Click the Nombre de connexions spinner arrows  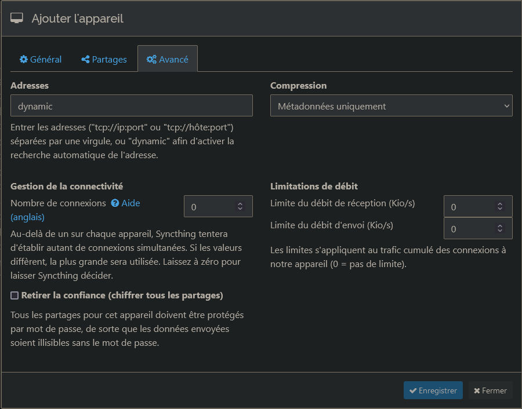click(240, 206)
